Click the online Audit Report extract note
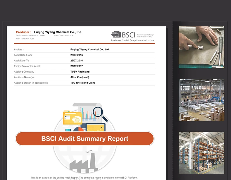231x180 pixels. (x=84, y=178)
